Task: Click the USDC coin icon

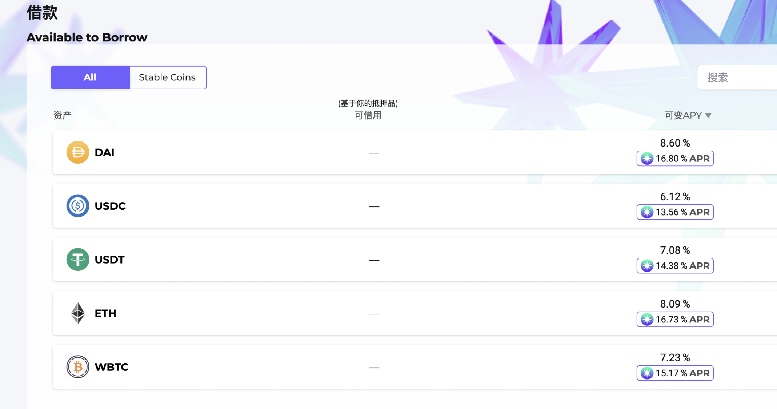Action: (x=78, y=206)
